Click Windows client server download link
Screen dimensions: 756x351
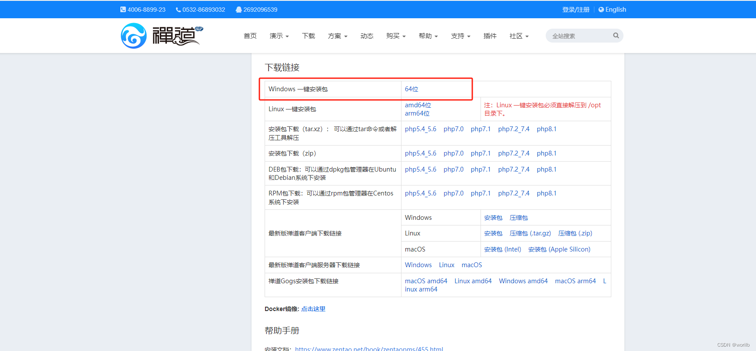click(418, 265)
